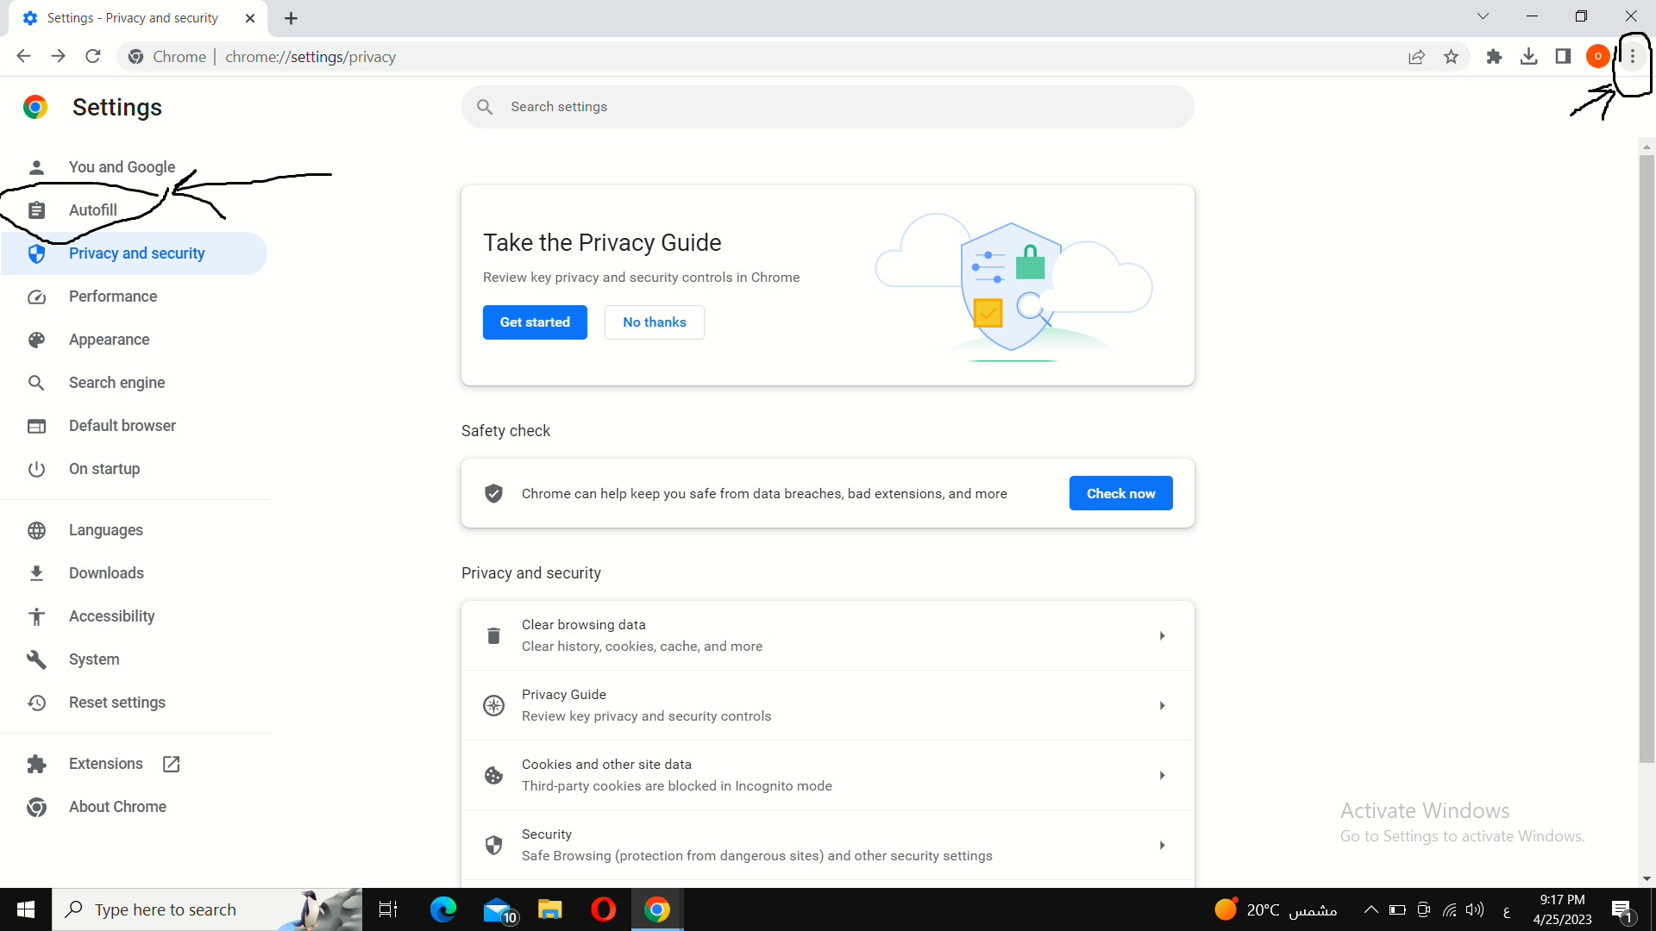Click the browser back arrow
The height and width of the screenshot is (931, 1656).
[x=23, y=56]
